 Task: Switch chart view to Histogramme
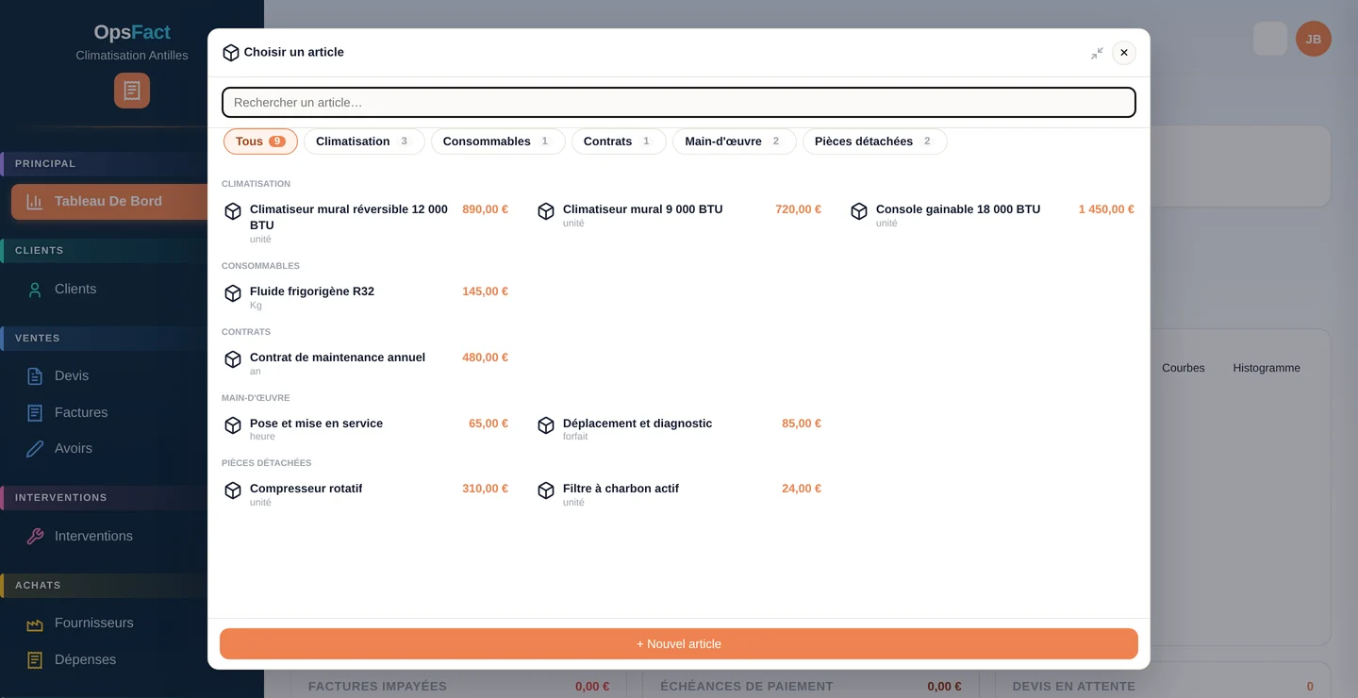click(1267, 368)
